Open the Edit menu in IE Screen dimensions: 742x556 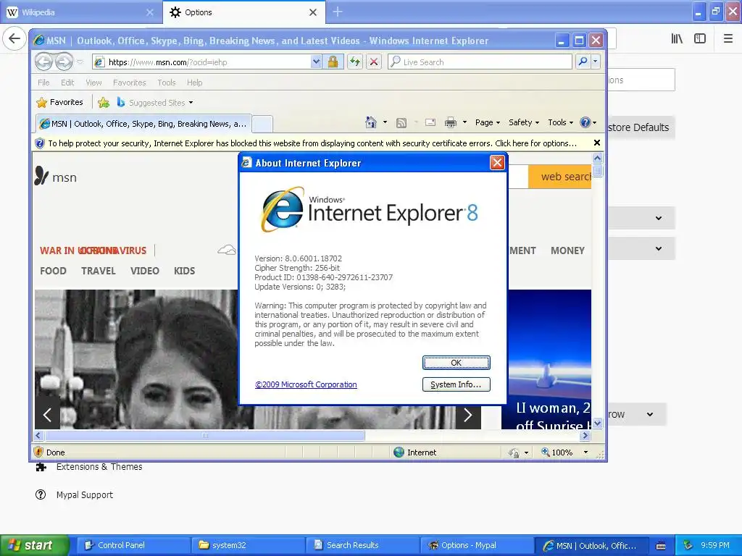pos(67,83)
